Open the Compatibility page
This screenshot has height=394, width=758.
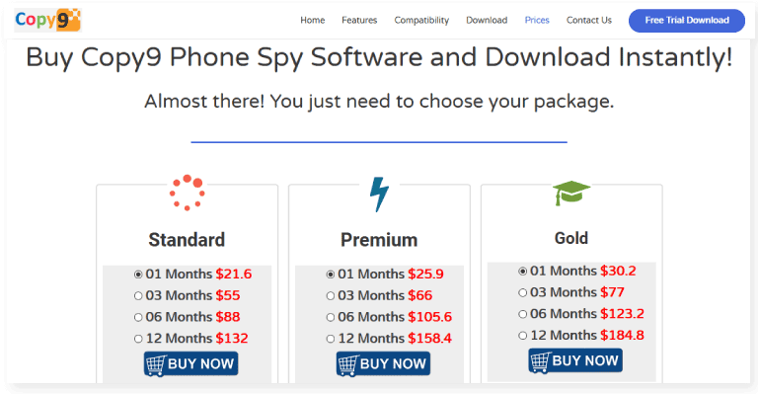pyautogui.click(x=421, y=21)
